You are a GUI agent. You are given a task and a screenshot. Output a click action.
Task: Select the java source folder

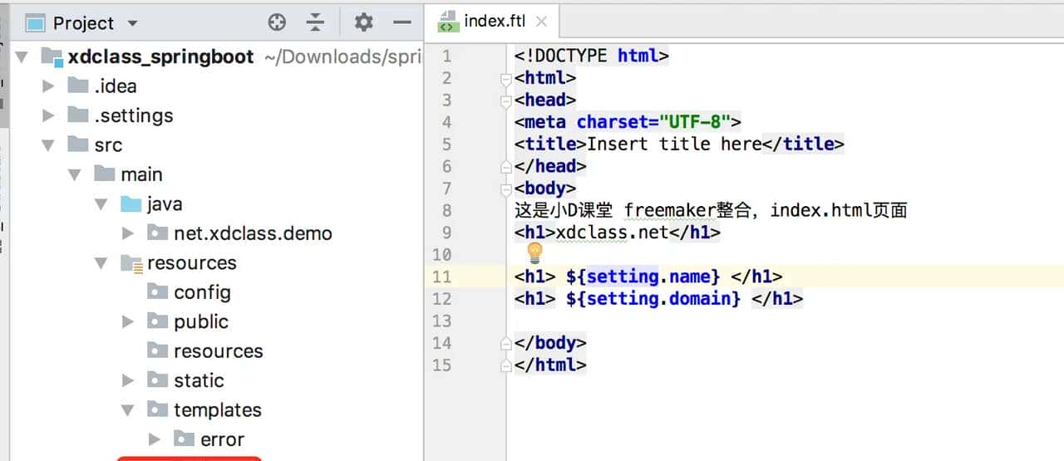165,204
